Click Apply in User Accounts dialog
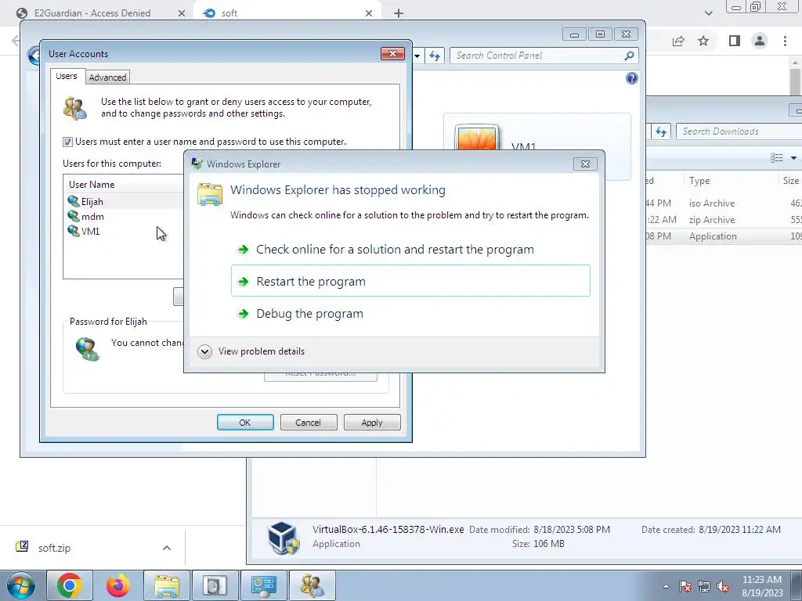Screen dimensions: 802x601 (372, 423)
